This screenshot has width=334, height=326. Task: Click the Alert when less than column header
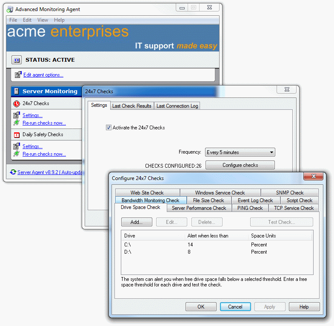point(217,236)
